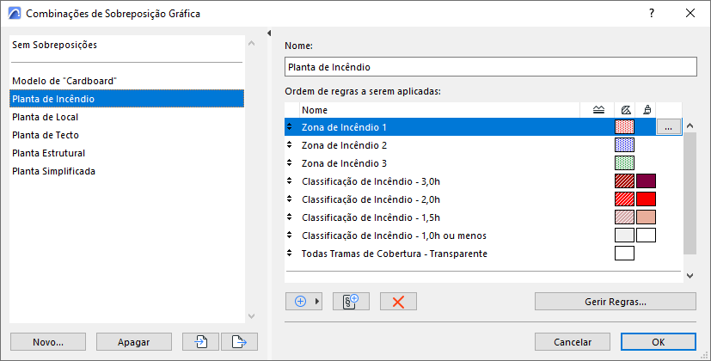Open rule options with the ellipsis button
Viewport: 711px width, 361px height.
(x=669, y=127)
